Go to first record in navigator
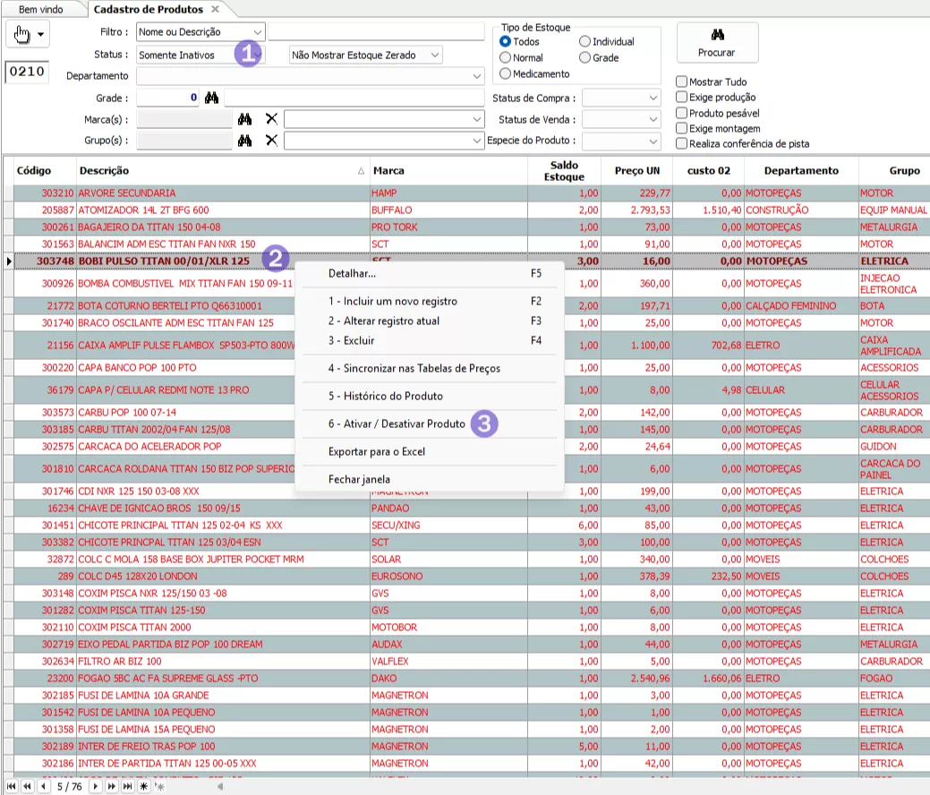Image resolution: width=930 pixels, height=795 pixels. (12, 786)
